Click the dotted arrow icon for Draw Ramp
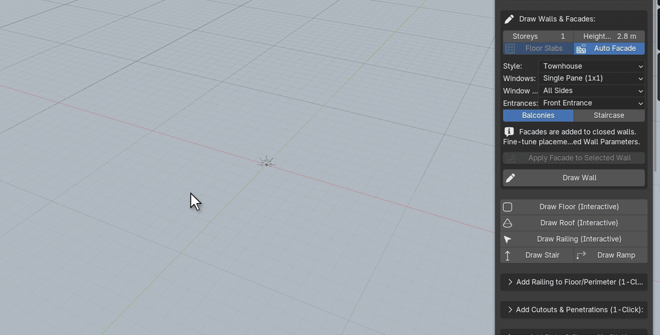The height and width of the screenshot is (335, 660). [x=581, y=255]
